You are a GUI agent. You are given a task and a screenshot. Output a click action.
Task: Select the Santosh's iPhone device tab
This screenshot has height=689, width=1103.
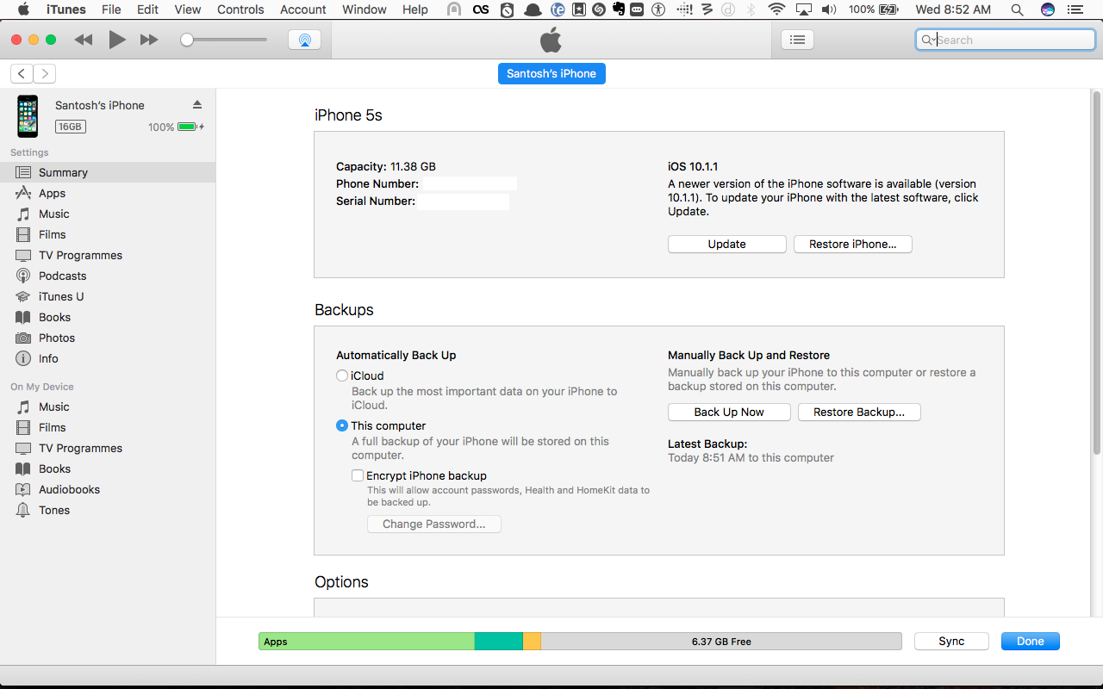551,73
